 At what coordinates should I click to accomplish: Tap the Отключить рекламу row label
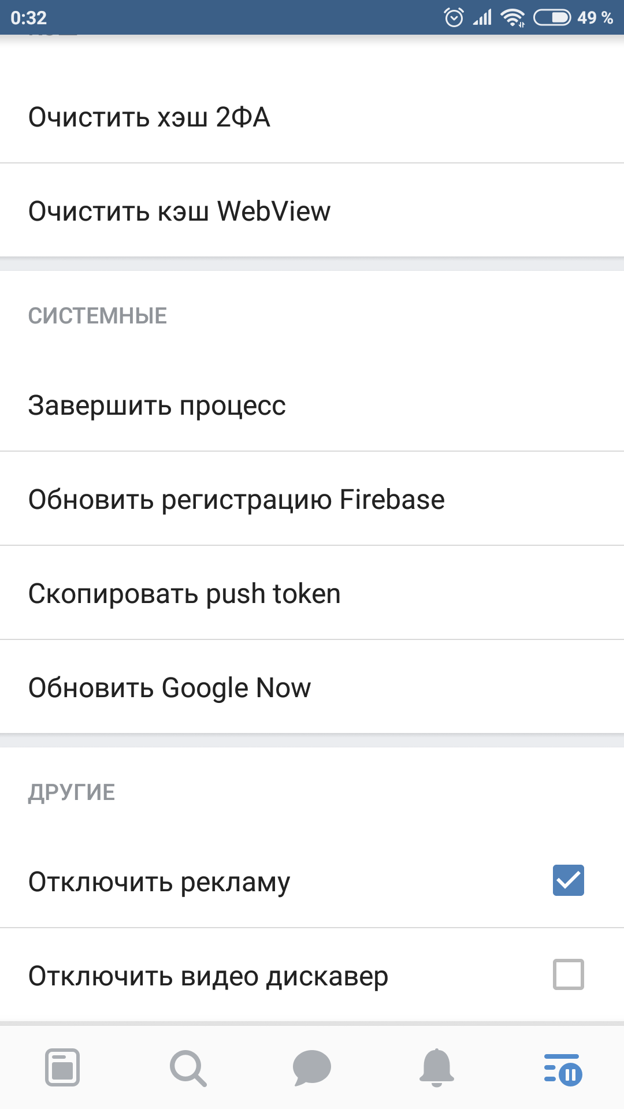pos(159,882)
